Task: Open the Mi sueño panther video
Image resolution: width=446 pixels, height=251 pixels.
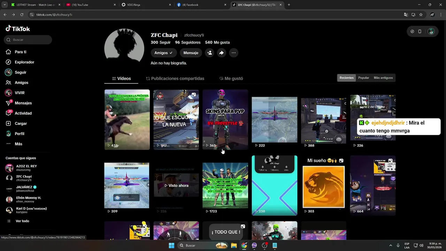Action: pyautogui.click(x=324, y=185)
